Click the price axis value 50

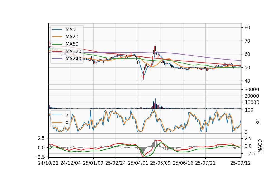click(x=247, y=68)
